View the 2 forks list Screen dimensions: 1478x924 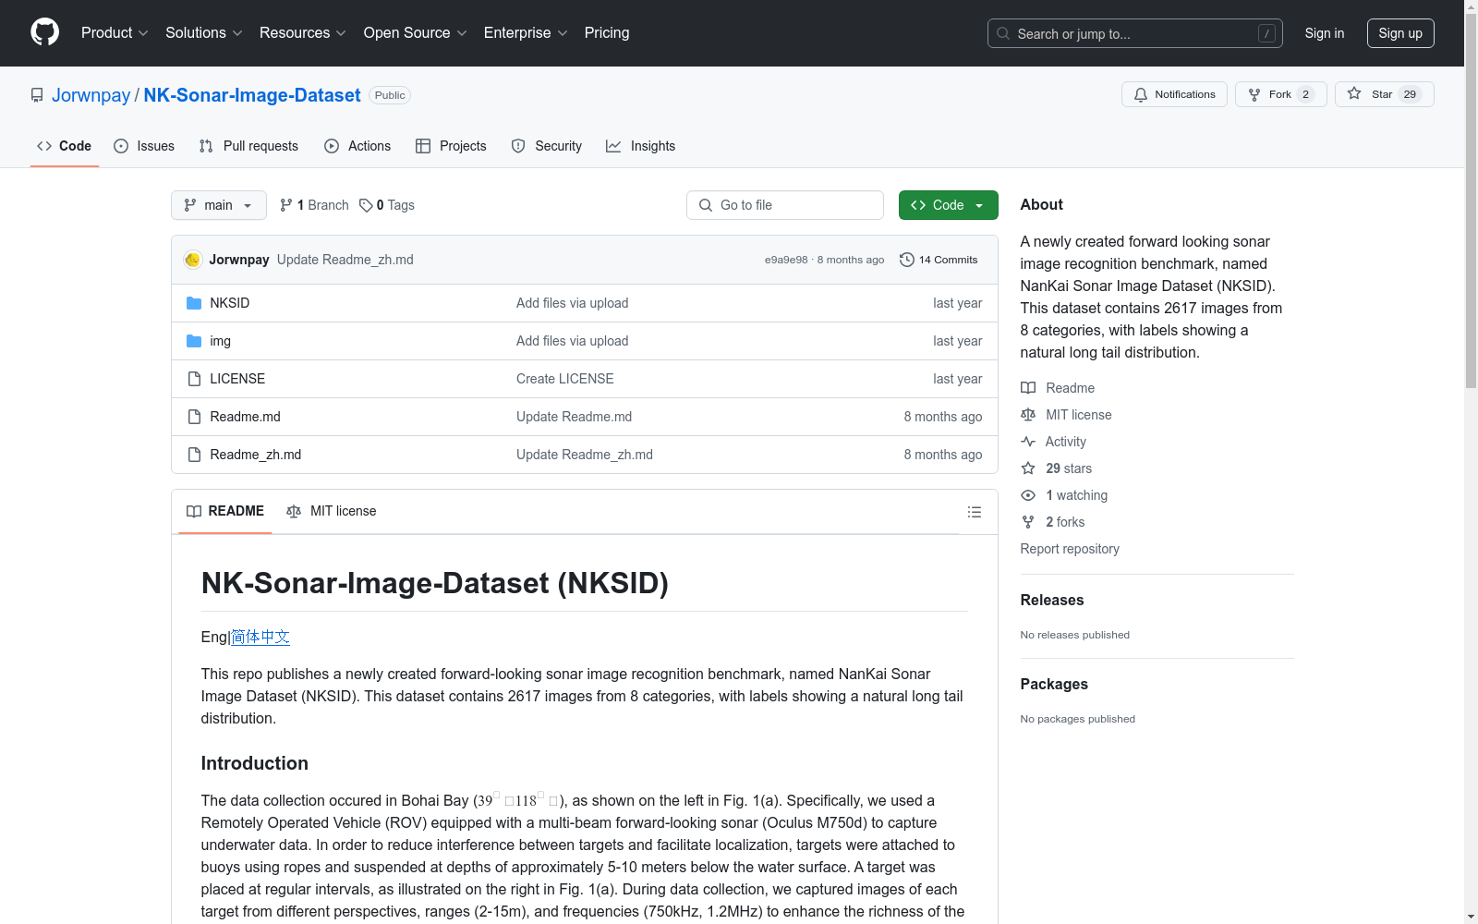click(1053, 522)
